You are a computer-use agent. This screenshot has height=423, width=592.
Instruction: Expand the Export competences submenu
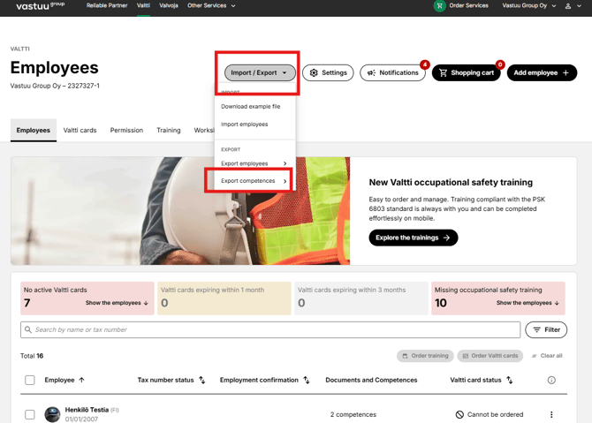coord(254,181)
